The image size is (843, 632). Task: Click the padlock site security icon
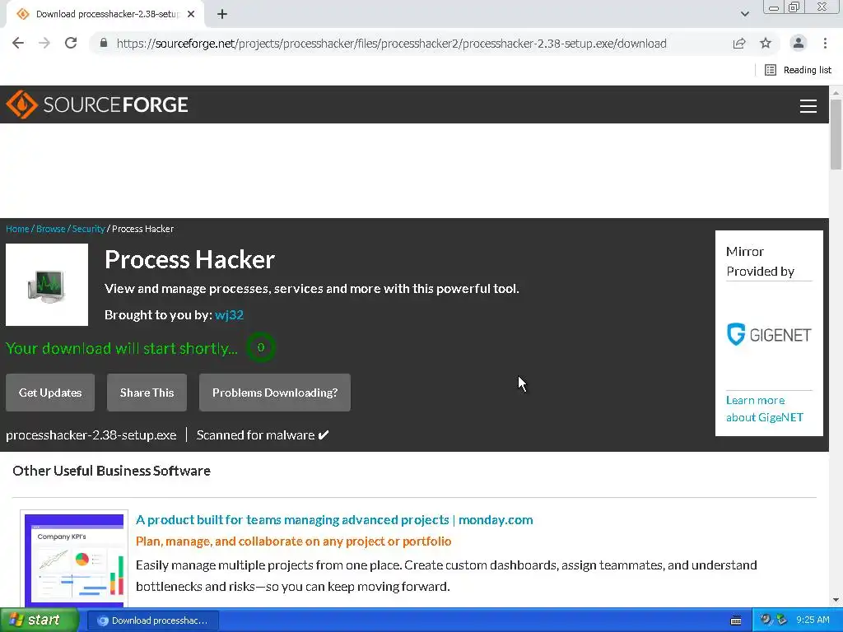point(104,43)
